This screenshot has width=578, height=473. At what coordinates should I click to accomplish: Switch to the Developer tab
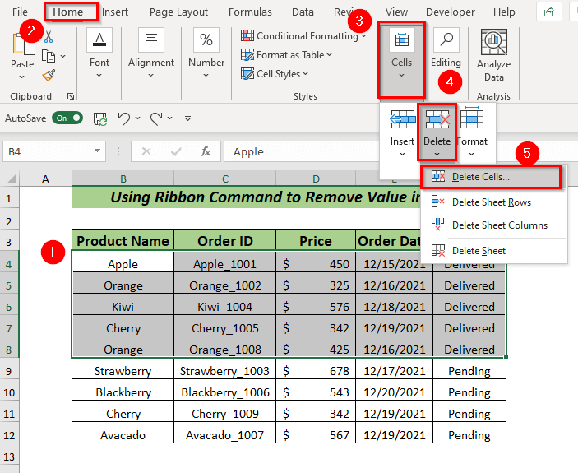[x=451, y=12]
